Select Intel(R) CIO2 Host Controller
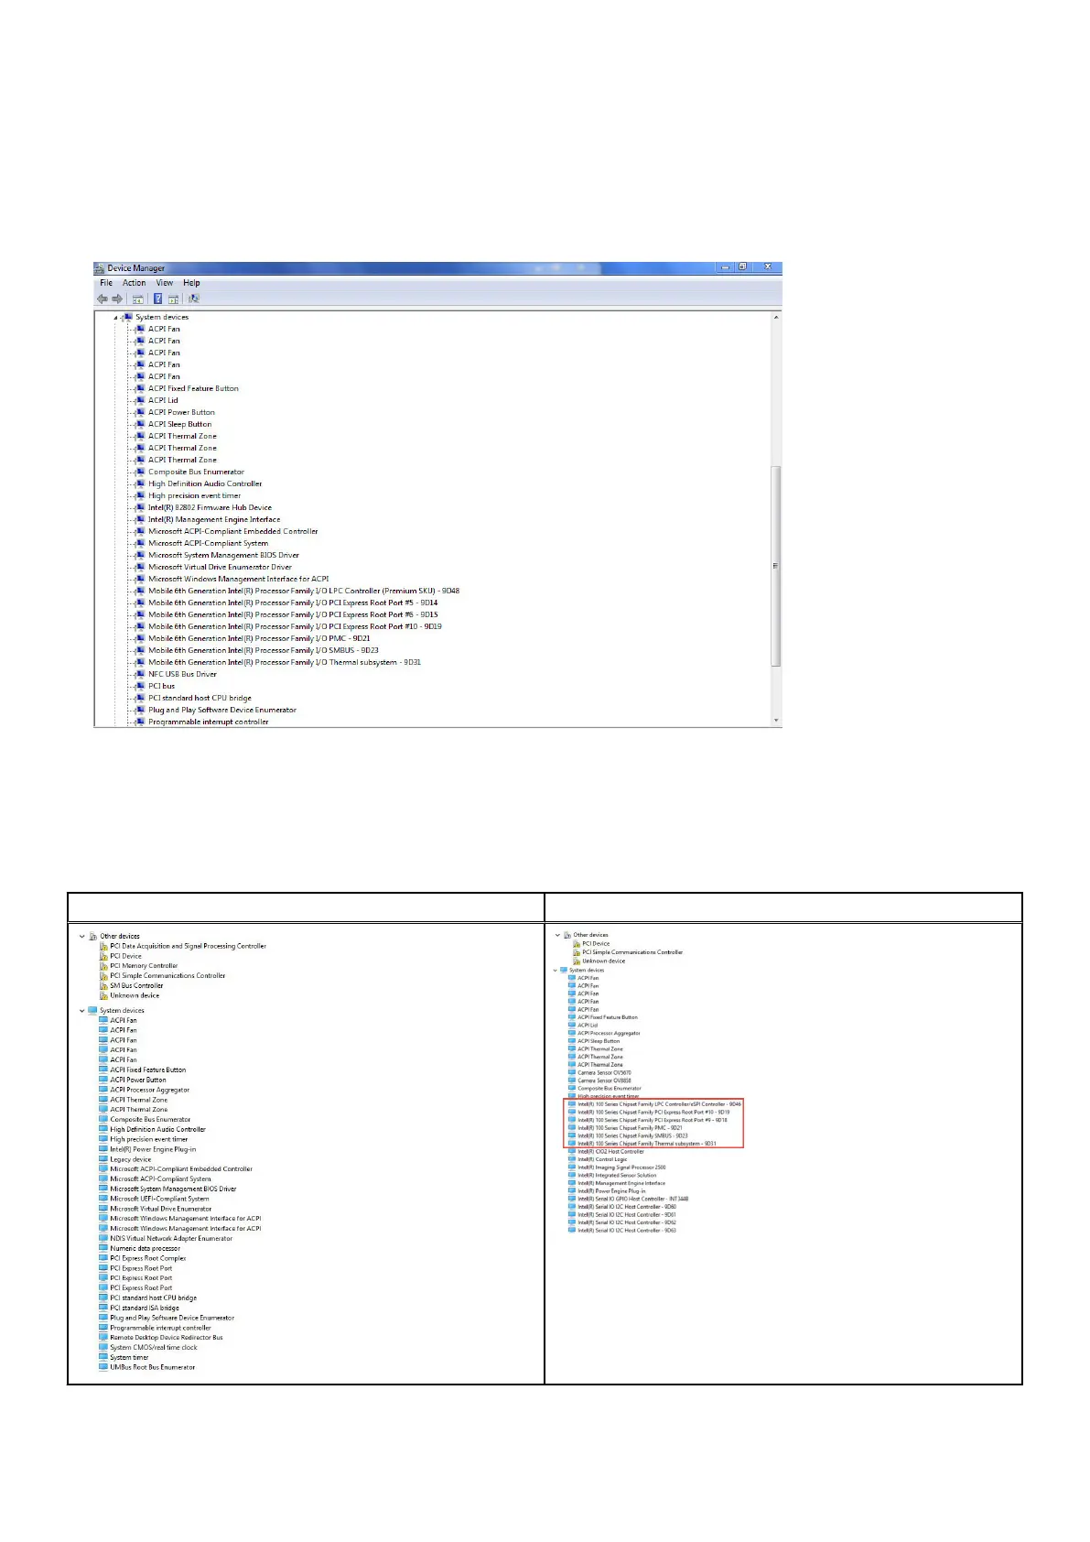1090x1542 pixels. pos(610,1152)
